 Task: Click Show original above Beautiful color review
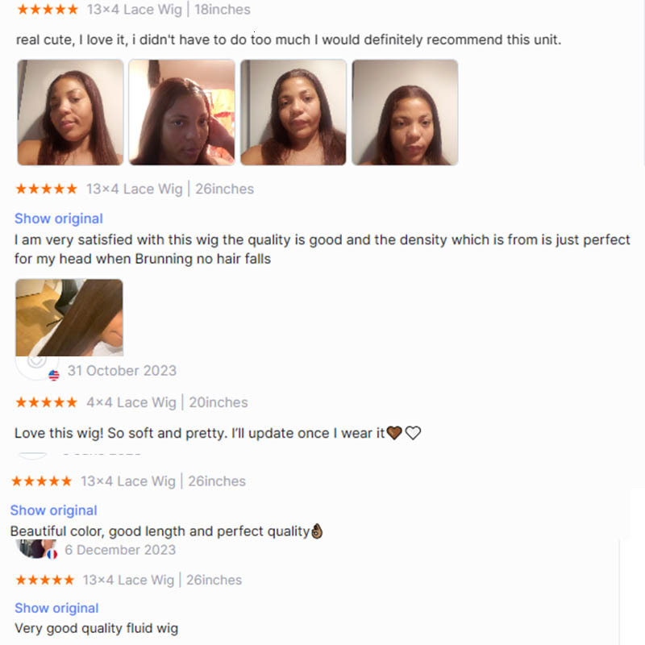tap(53, 510)
